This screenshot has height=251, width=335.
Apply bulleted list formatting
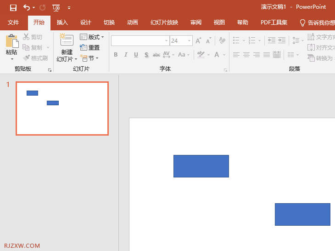pyautogui.click(x=236, y=40)
